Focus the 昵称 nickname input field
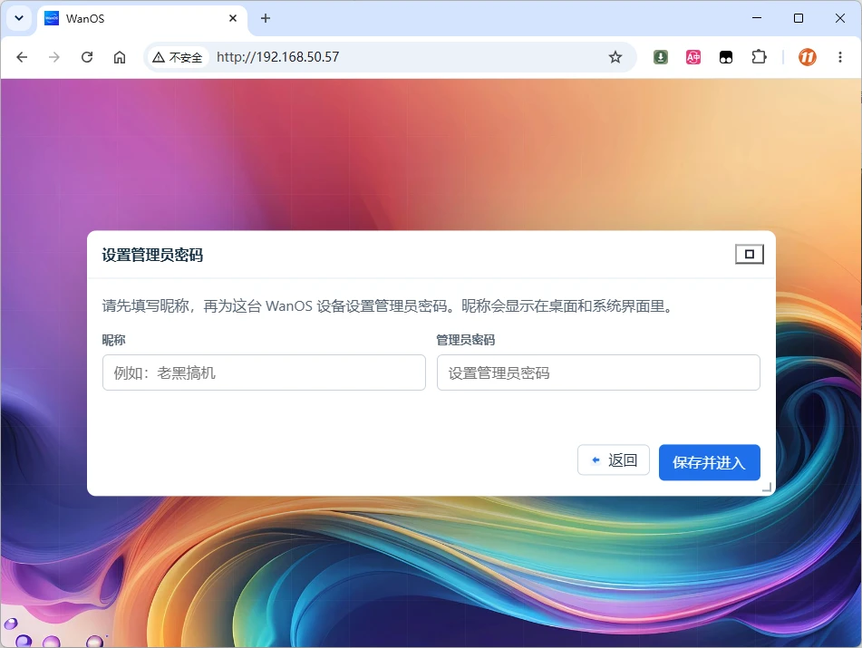Viewport: 862px width, 648px height. point(264,372)
